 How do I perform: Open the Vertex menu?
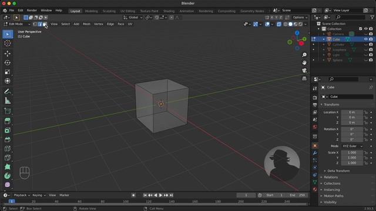point(98,24)
